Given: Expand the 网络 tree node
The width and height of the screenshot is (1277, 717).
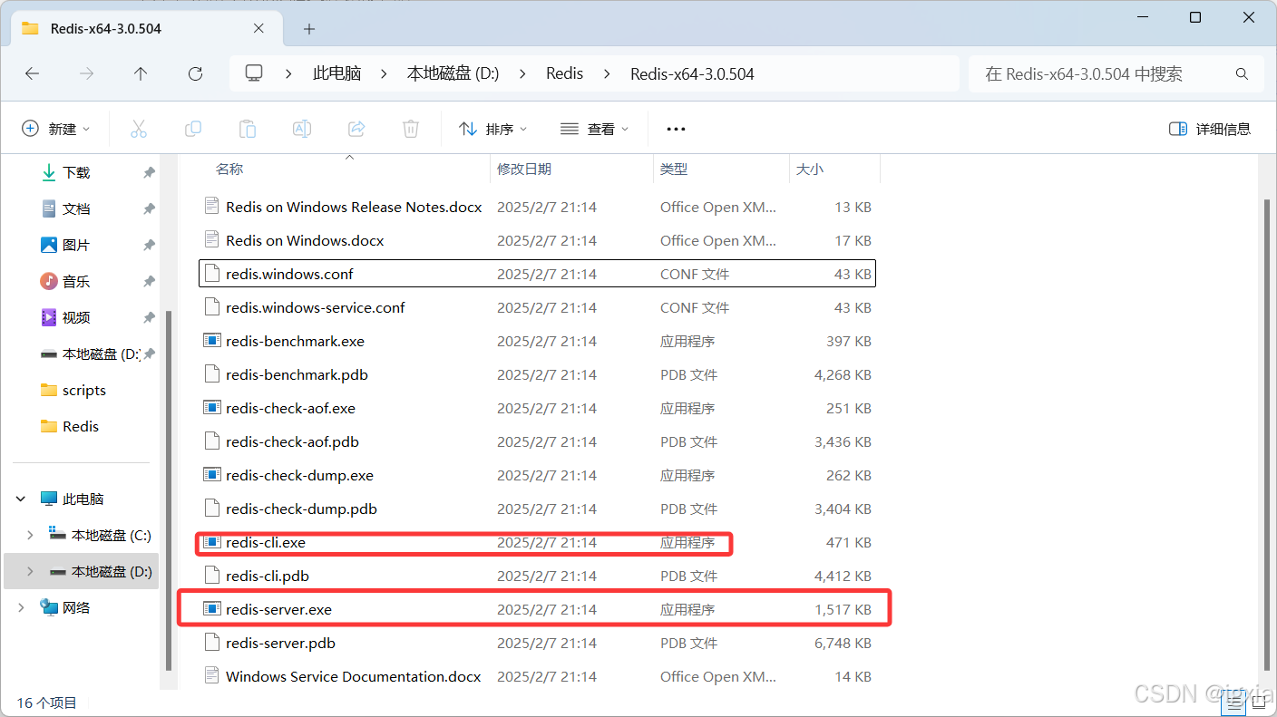Looking at the screenshot, I should 21,608.
